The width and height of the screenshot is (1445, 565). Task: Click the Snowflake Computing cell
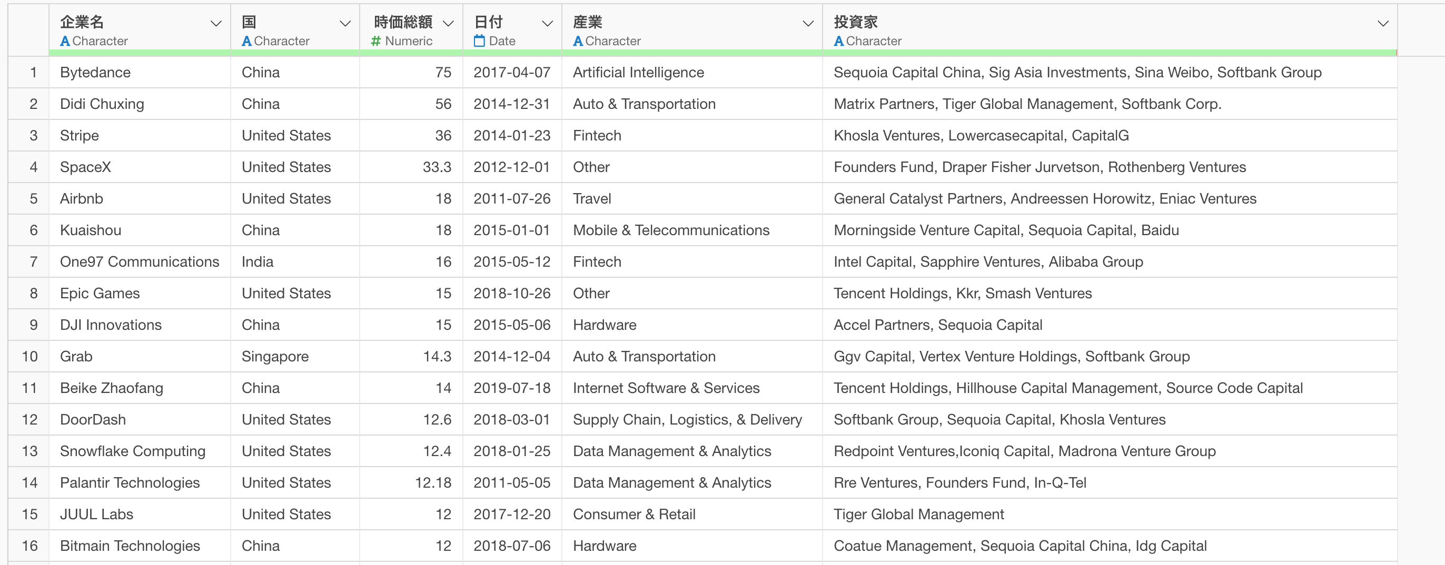[x=140, y=451]
